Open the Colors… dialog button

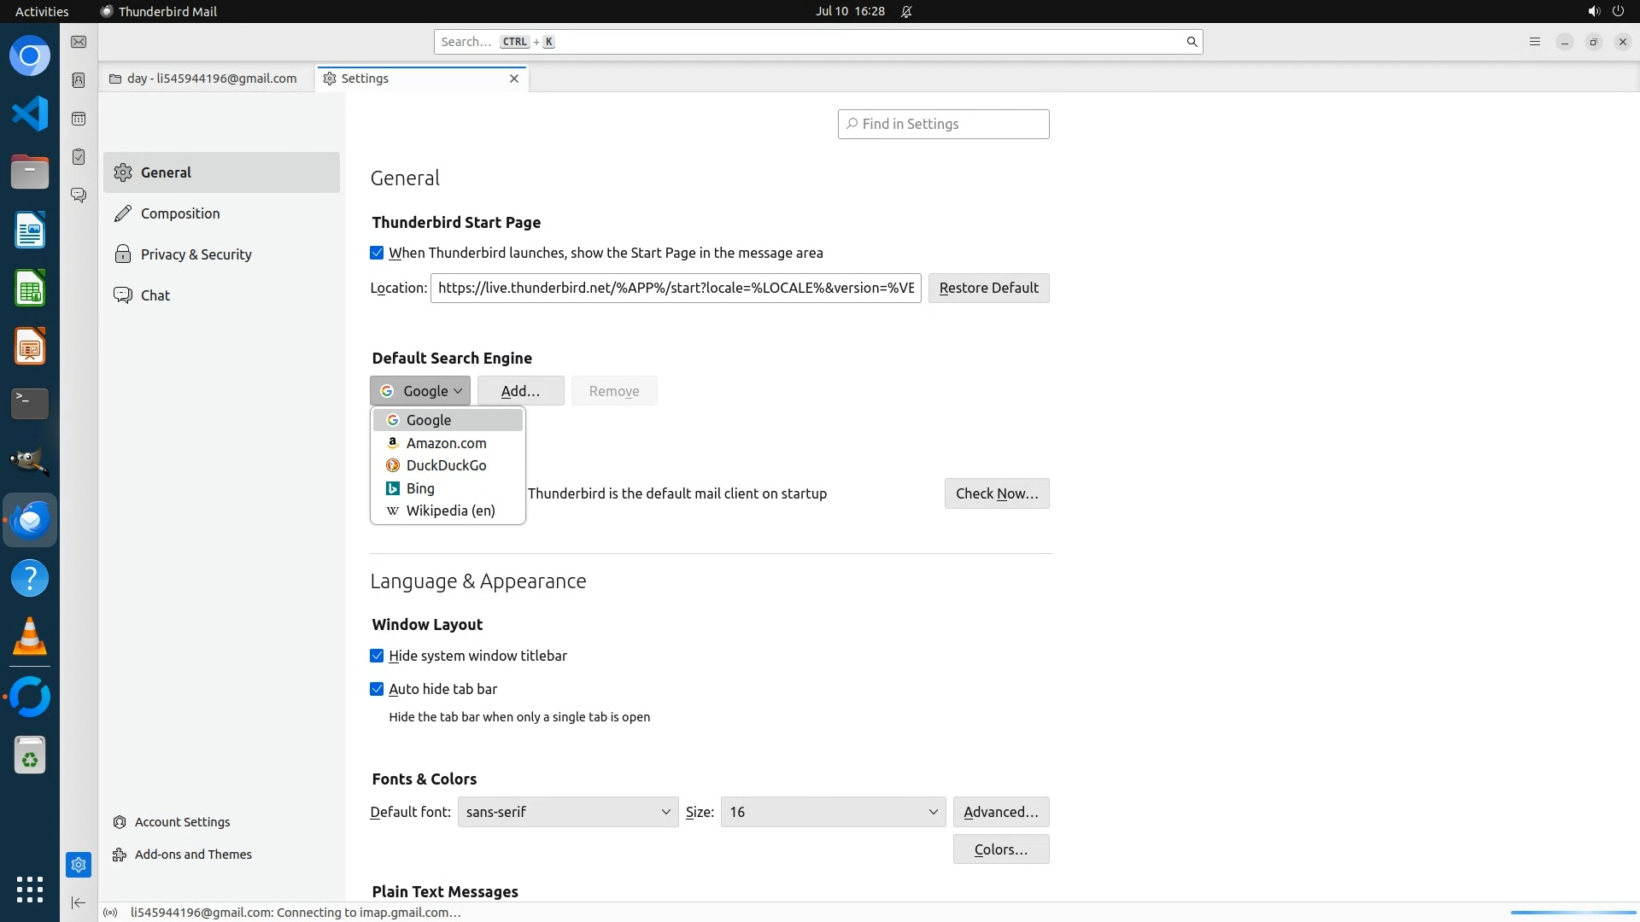[x=1000, y=849]
